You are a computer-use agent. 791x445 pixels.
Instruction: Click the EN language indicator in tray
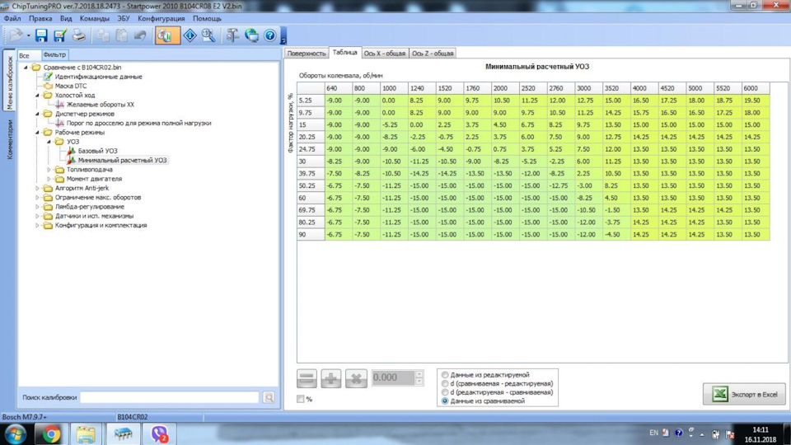(x=653, y=433)
